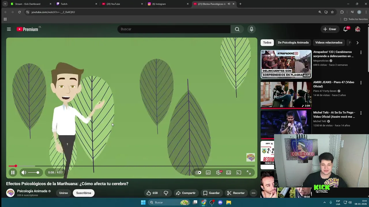
Task: Dislike the video
Action: (x=166, y=193)
